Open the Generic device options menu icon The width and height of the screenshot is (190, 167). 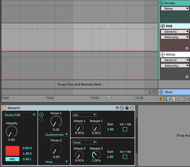pos(132,108)
